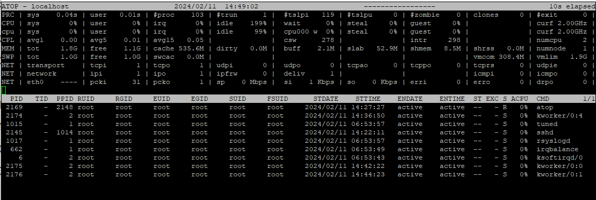
Task: Click the green terminal cursor block
Action: [4, 90]
